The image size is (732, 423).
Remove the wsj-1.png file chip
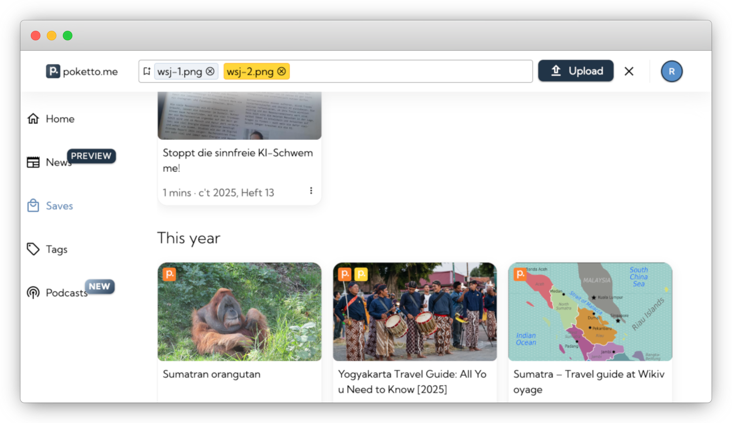pos(210,72)
